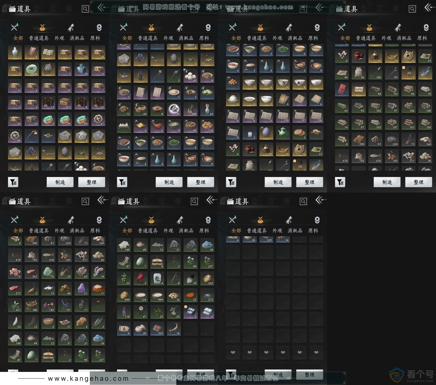The width and height of the screenshot is (436, 385).
Task: Select the dark cabinet item with count 73
Action: coord(48,103)
